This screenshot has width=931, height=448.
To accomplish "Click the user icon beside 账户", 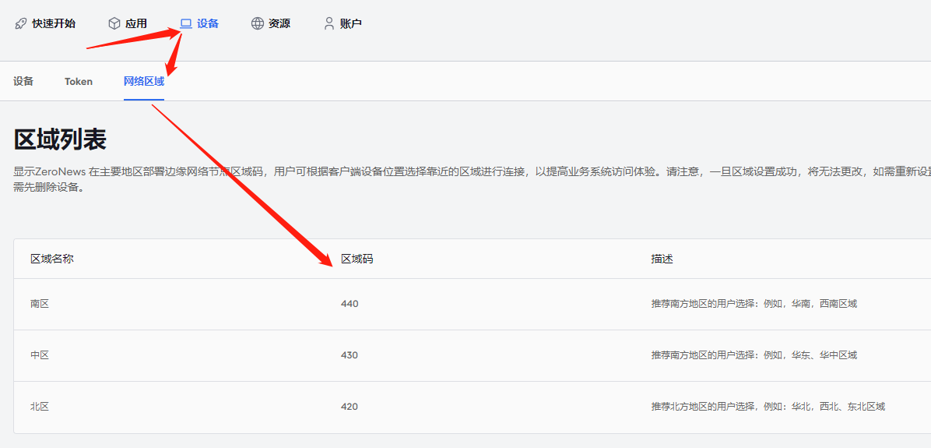I will 329,23.
